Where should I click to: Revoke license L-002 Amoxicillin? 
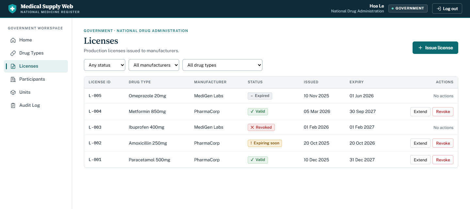click(443, 143)
